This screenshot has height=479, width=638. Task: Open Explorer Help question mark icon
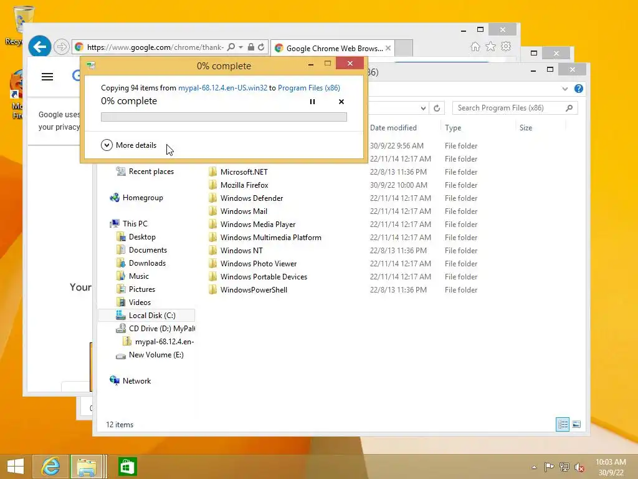[x=579, y=89]
